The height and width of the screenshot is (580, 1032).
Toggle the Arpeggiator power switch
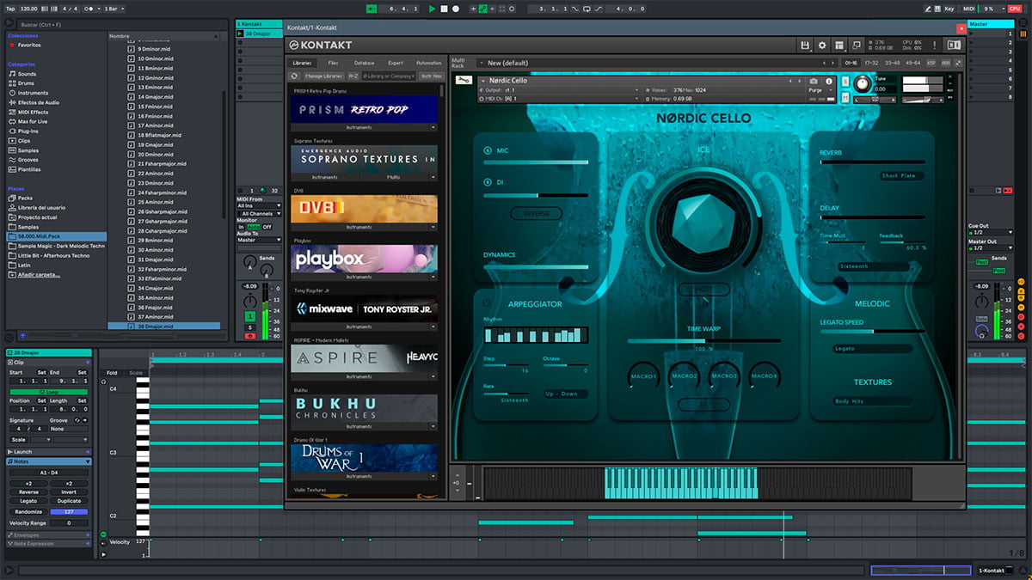(487, 302)
